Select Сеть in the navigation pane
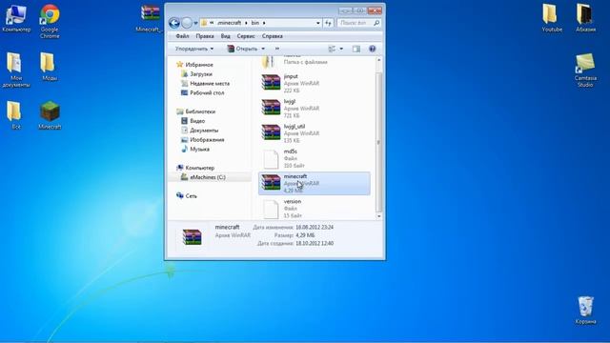The image size is (610, 343). pos(191,195)
